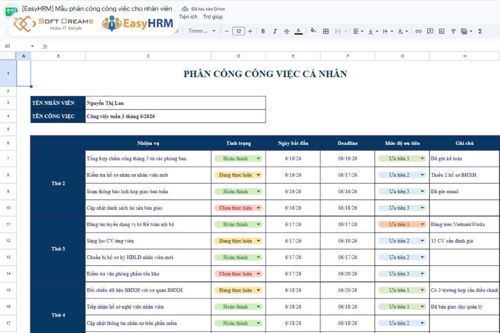Decrease font size with the minus button
The width and height of the screenshot is (500, 333).
click(x=227, y=31)
